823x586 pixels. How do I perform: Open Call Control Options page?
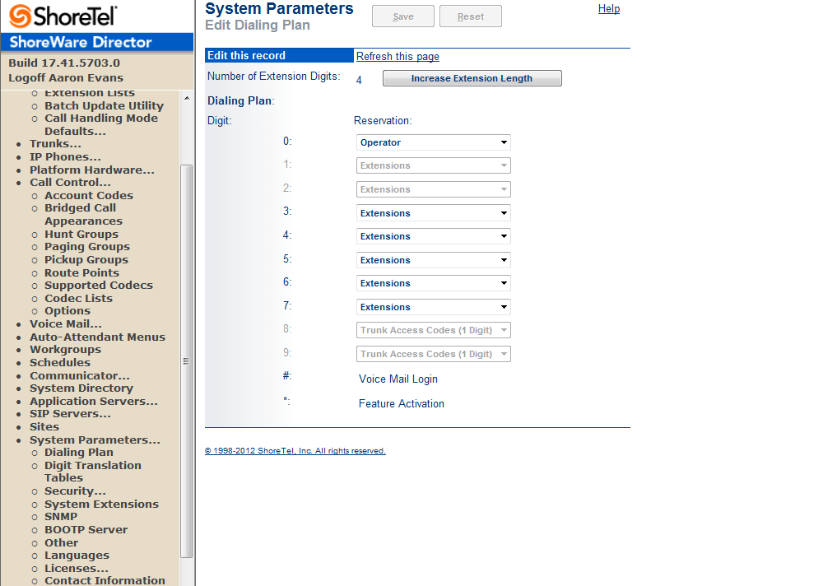(x=67, y=311)
